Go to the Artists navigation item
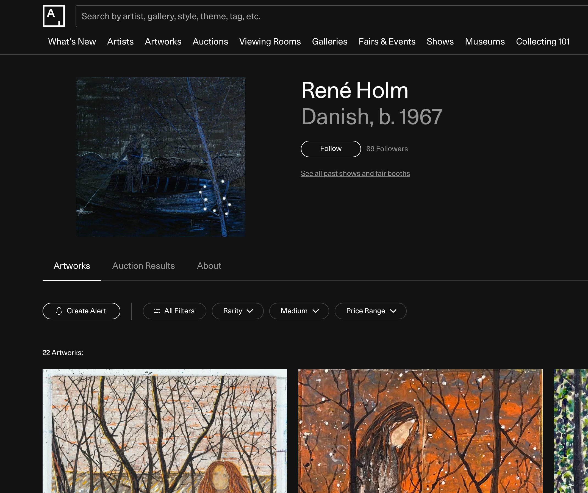588x493 pixels. click(x=120, y=41)
